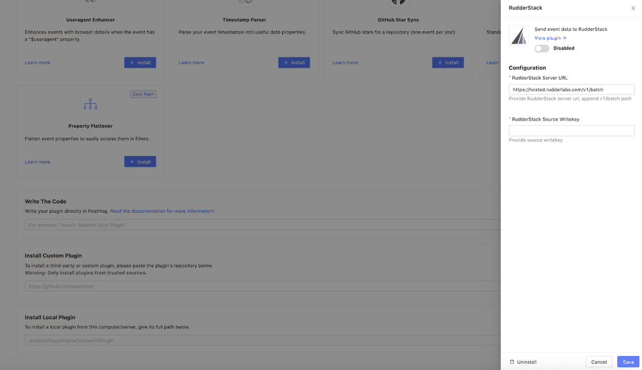Focus the RudderStack Source Writekey field
The height and width of the screenshot is (370, 642).
[571, 130]
